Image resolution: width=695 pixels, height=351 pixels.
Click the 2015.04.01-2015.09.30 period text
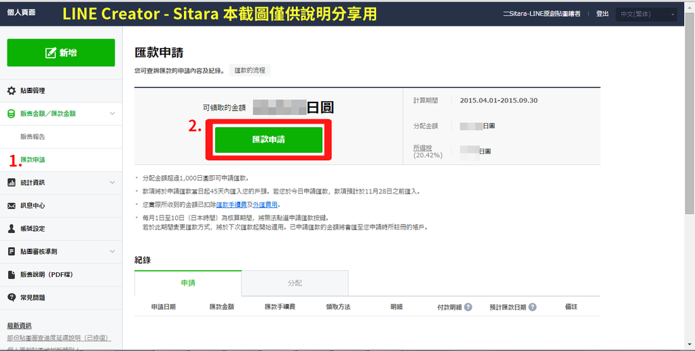(x=499, y=100)
